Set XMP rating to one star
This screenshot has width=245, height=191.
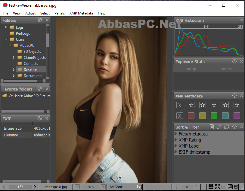pyautogui.click(x=191, y=105)
